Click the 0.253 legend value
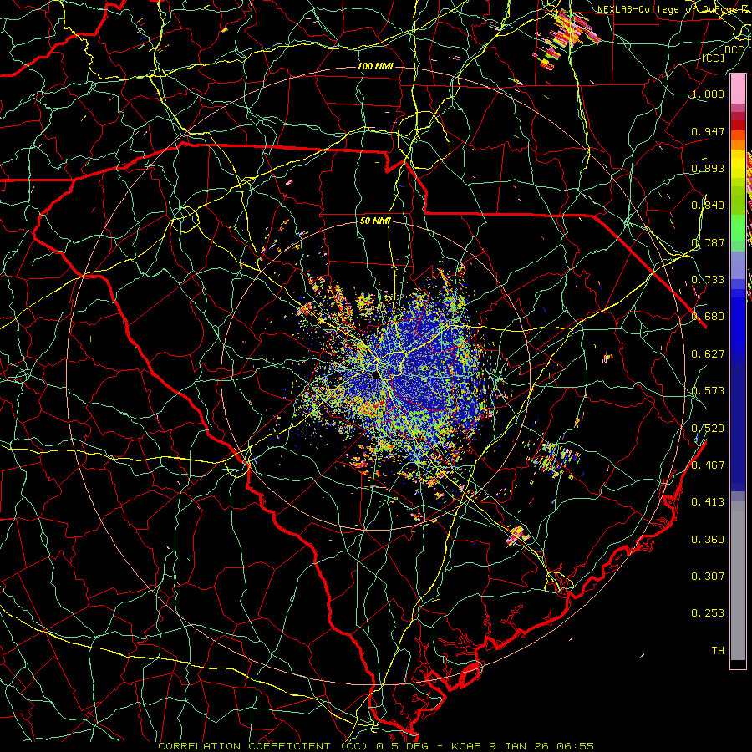752x752 pixels. coord(708,613)
